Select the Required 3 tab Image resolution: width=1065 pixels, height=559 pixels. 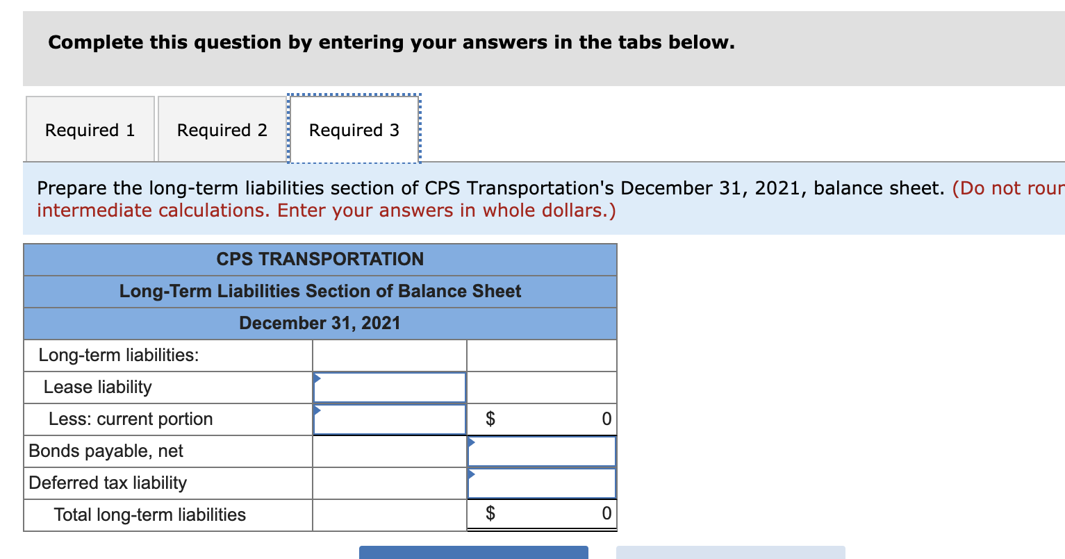point(353,130)
